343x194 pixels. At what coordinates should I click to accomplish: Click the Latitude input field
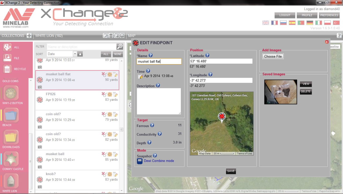coord(221,61)
